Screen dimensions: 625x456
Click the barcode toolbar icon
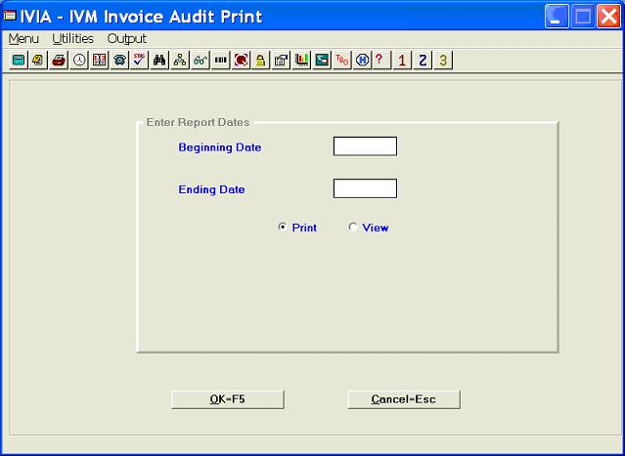(x=220, y=61)
